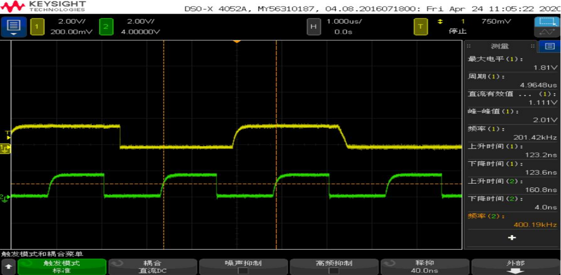The height and width of the screenshot is (275, 561).
Task: Select the 测量 panel tab
Action: tap(500, 46)
